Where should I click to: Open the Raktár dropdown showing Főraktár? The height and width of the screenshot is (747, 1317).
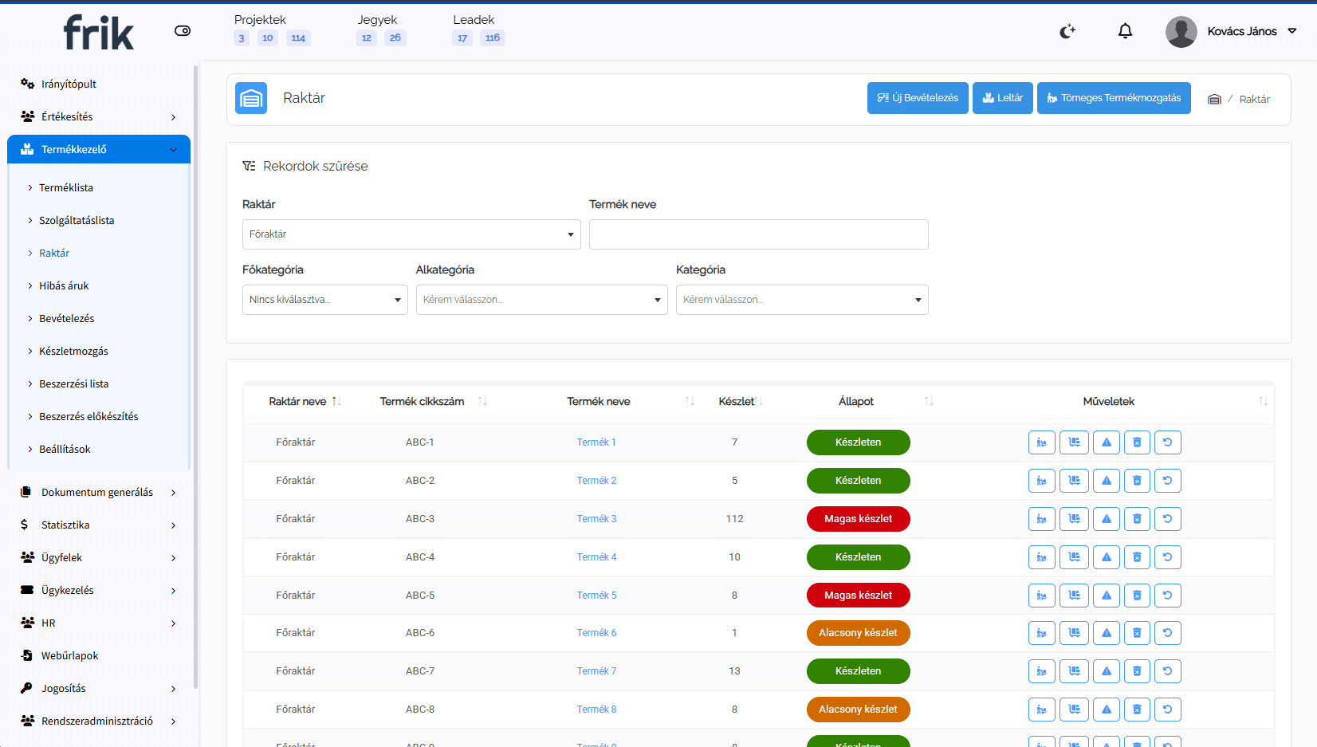pos(411,234)
